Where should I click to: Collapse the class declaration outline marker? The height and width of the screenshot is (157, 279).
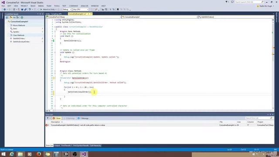tap(55, 27)
